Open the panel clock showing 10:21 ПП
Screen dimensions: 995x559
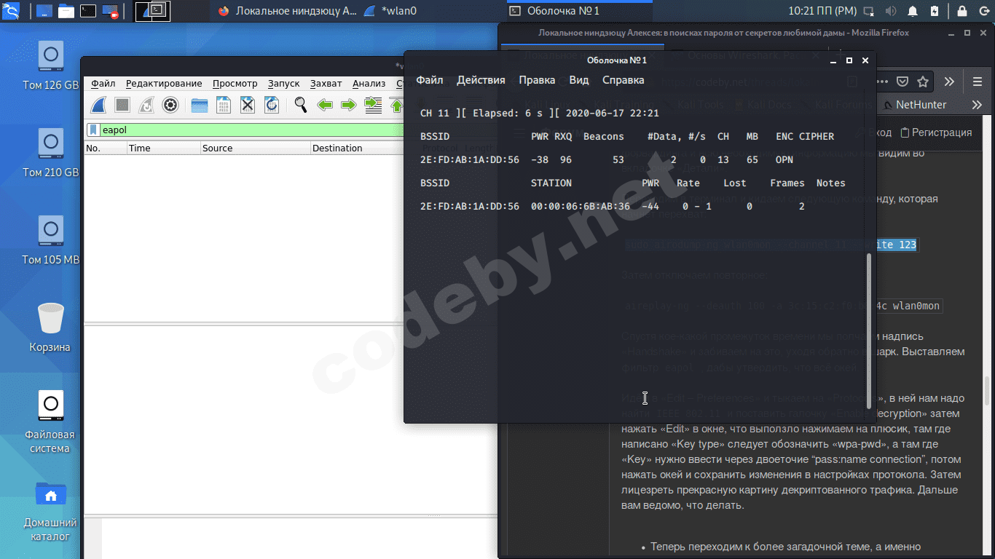(x=822, y=11)
